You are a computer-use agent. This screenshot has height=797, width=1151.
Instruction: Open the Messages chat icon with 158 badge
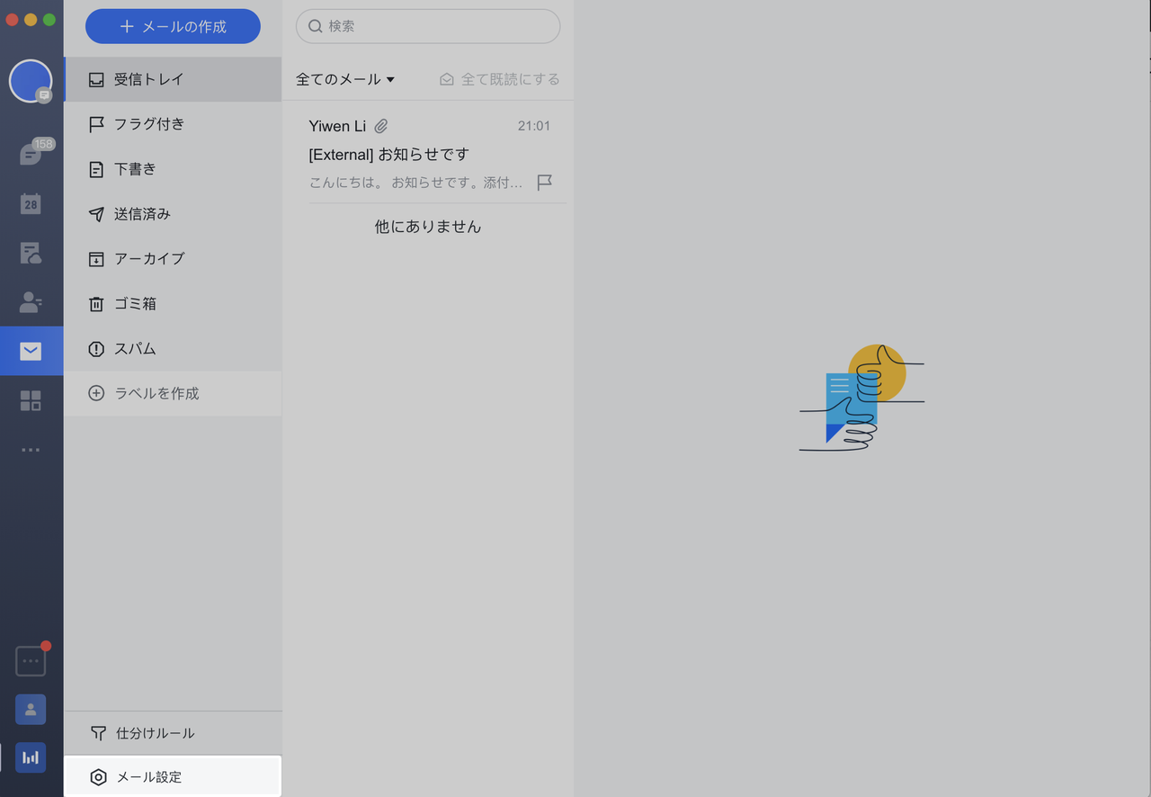click(31, 155)
